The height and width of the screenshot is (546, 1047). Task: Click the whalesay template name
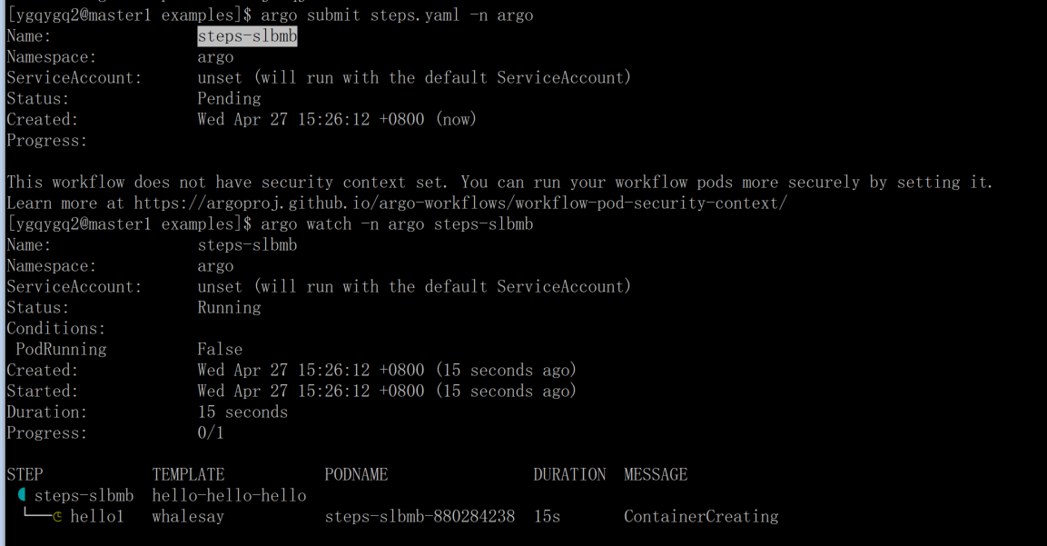click(188, 517)
